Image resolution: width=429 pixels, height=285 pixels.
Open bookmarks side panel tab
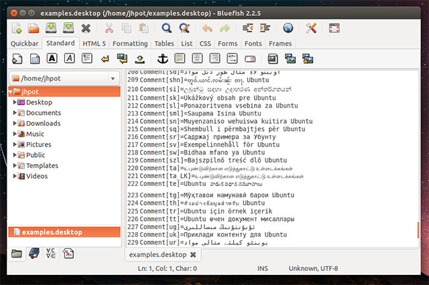tap(34, 254)
